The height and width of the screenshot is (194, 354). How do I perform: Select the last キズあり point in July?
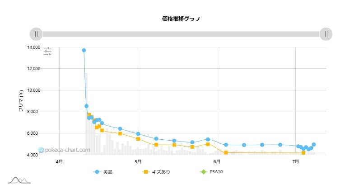(x=303, y=153)
